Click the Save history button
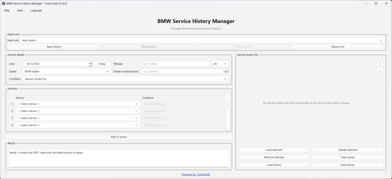The height and width of the screenshot is (179, 392). pyautogui.click(x=348, y=165)
